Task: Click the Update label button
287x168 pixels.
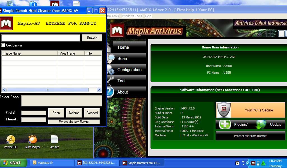Action: [x=276, y=125]
